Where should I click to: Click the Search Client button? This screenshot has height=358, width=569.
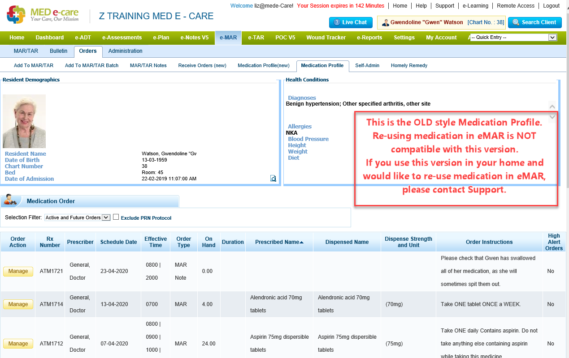[x=534, y=22]
